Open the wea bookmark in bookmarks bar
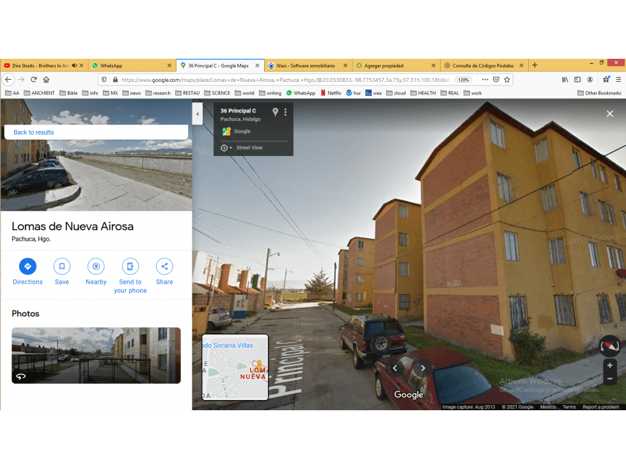The image size is (626, 469). point(373,93)
